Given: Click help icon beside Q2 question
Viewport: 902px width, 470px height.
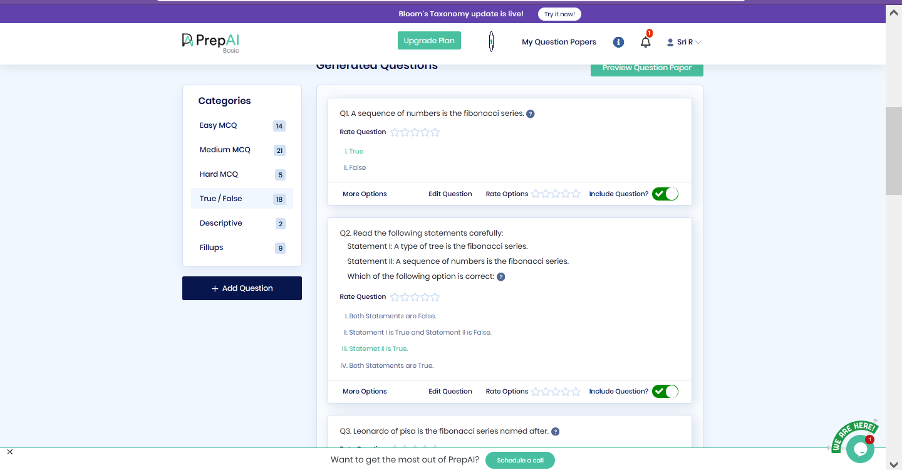Looking at the screenshot, I should (x=501, y=277).
